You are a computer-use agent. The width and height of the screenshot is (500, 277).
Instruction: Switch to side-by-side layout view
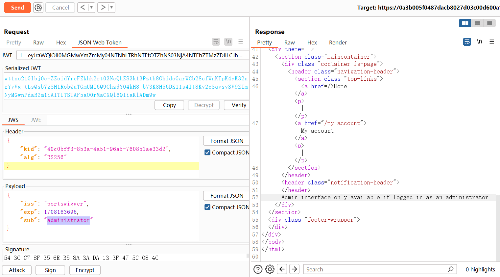click(465, 23)
